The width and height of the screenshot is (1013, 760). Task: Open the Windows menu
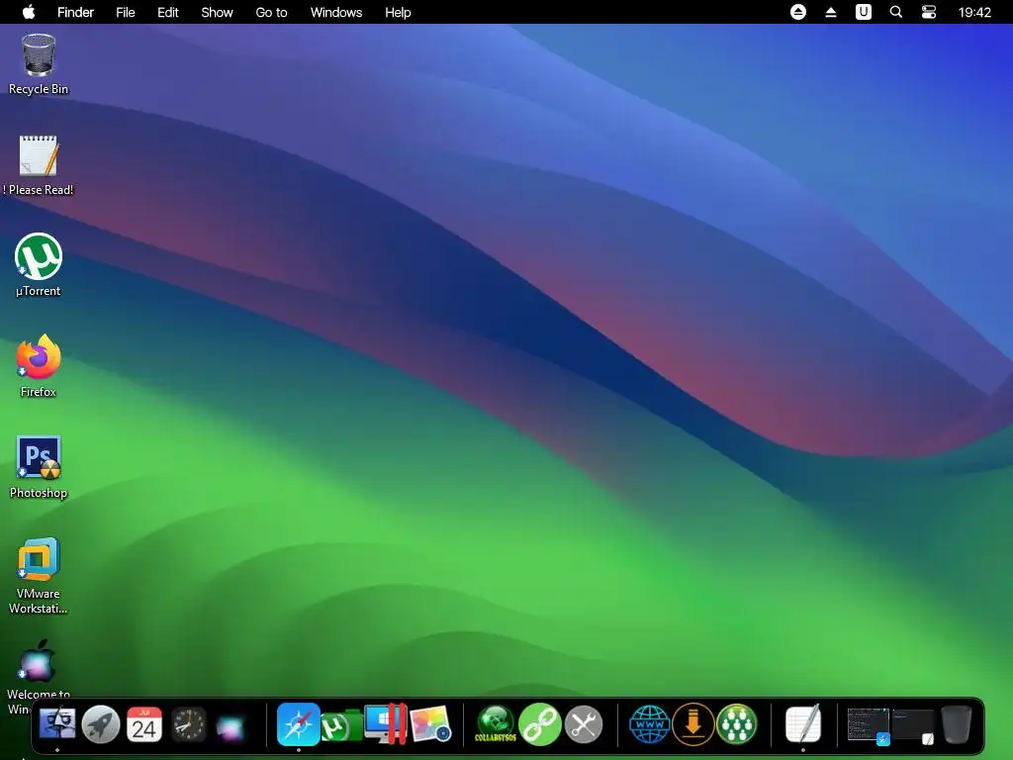pos(336,12)
